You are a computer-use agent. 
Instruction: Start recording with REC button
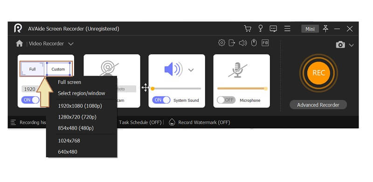(x=318, y=73)
